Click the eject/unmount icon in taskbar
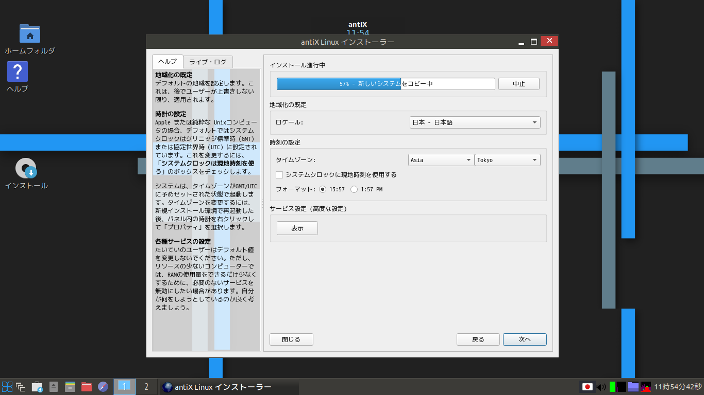 pyautogui.click(x=54, y=387)
